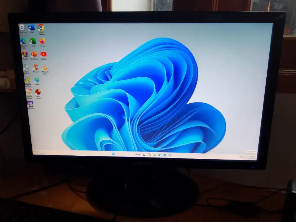
Task: Open the Recycle Bin
Action: 22,28
